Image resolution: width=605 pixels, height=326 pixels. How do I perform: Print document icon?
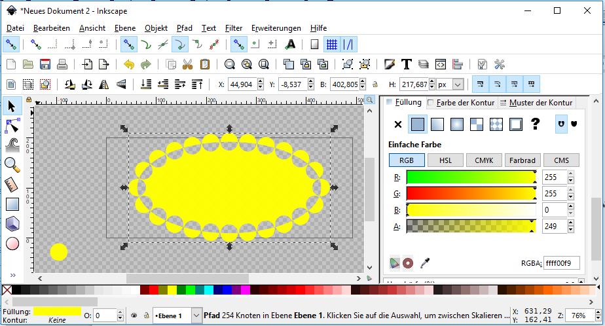point(62,64)
